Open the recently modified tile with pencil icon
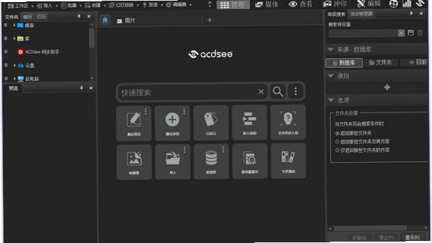Screen dimensions: 432x243 [x=134, y=123]
